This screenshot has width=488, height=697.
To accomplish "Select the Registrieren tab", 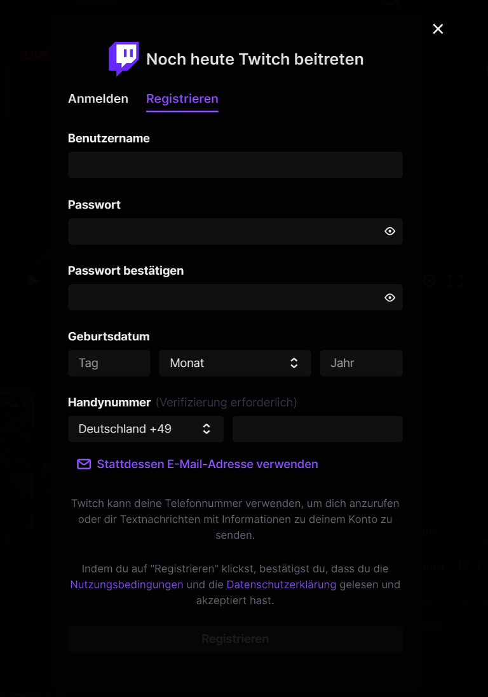I will (x=182, y=99).
